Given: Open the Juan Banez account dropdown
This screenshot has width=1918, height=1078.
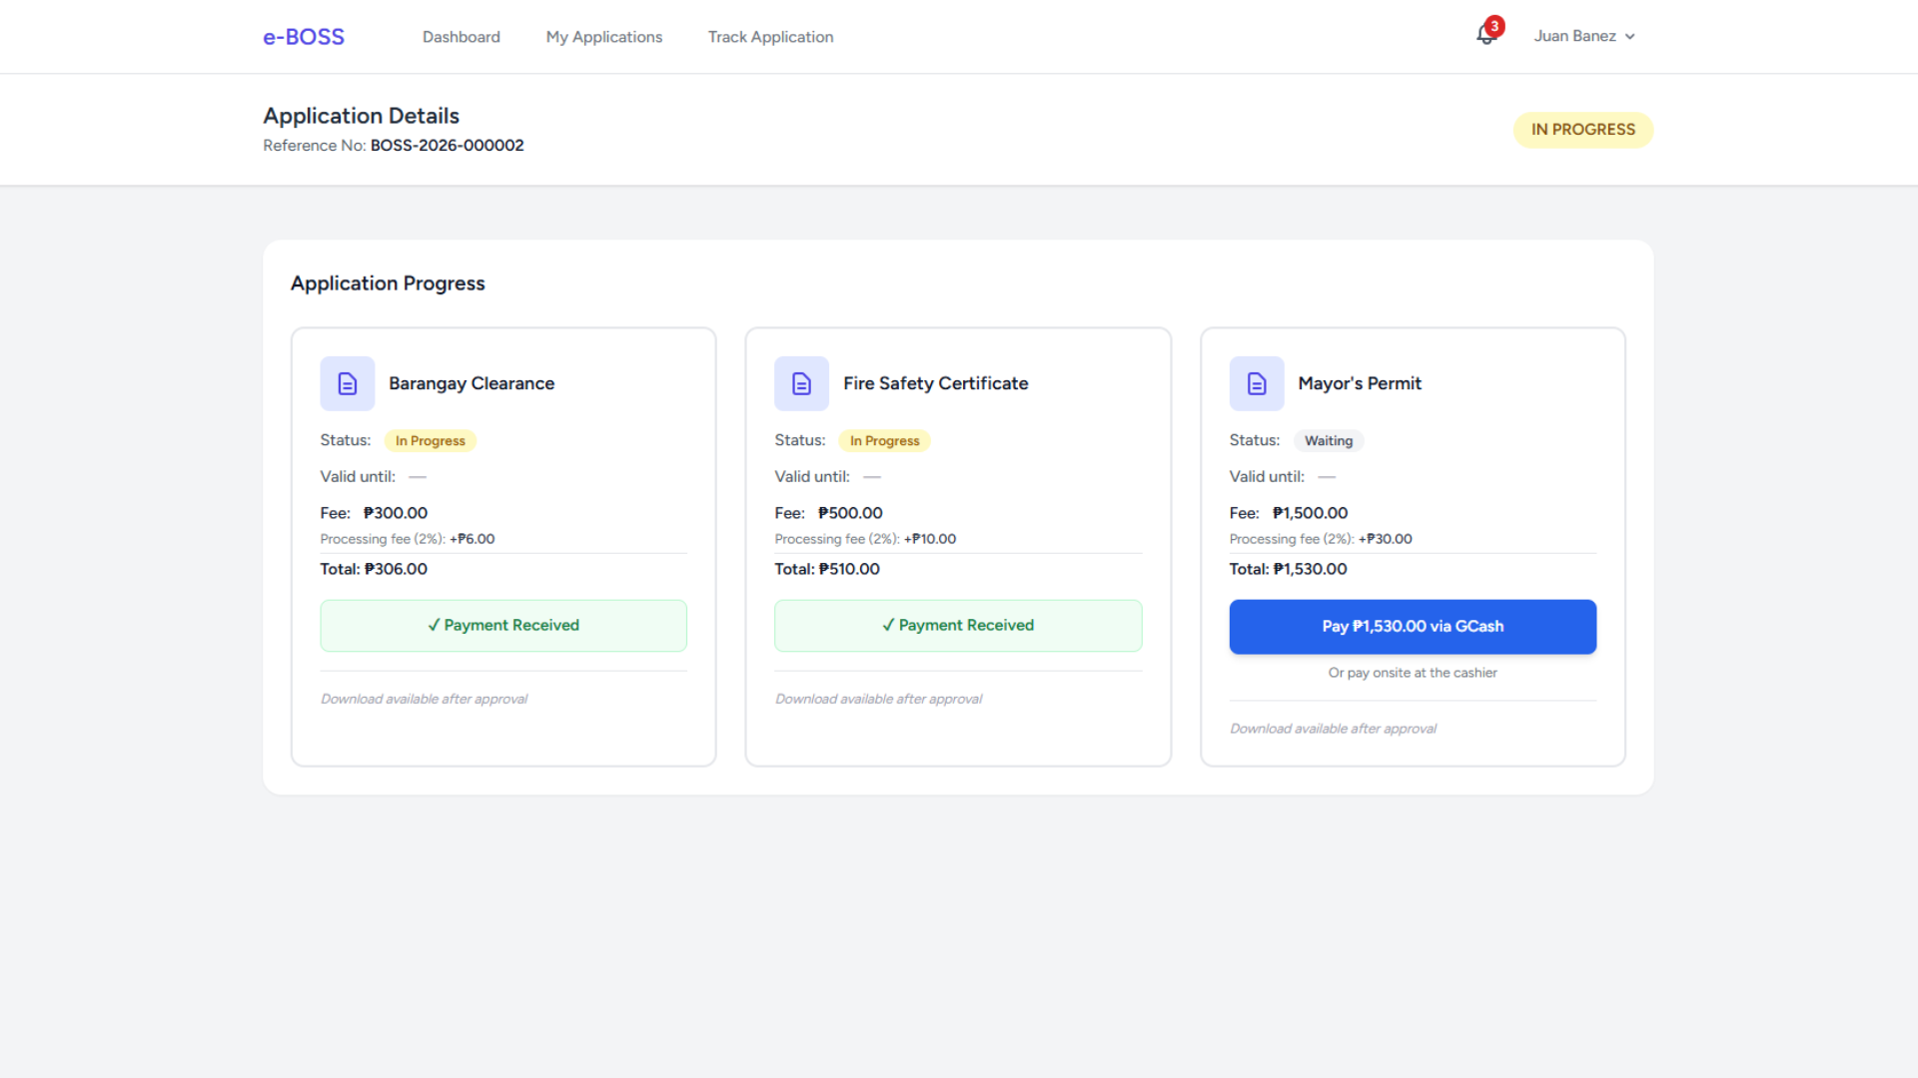Looking at the screenshot, I should tap(1574, 37).
